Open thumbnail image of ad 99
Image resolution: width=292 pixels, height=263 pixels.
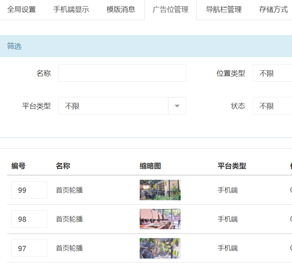coord(160,190)
